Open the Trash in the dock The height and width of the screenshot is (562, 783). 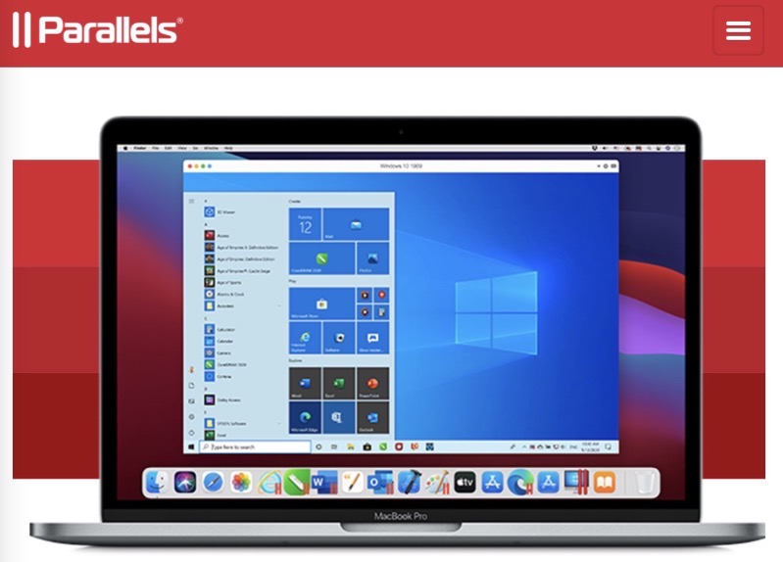click(645, 483)
